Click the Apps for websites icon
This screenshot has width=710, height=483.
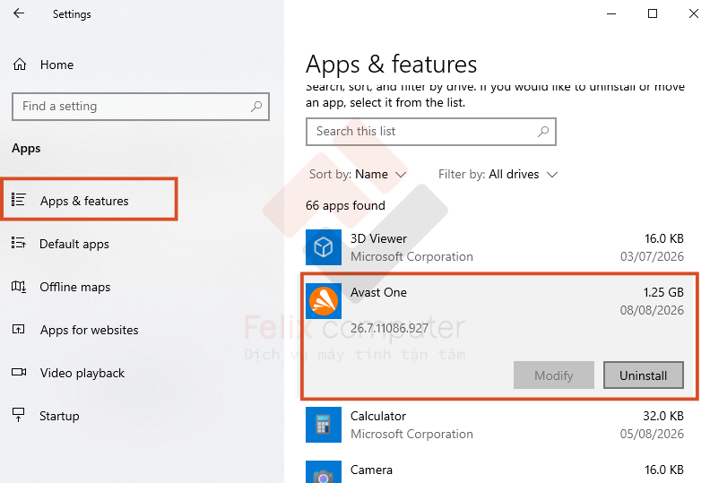(x=18, y=329)
